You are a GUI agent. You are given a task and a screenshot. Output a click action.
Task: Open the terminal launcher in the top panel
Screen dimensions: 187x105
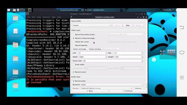pos(22,10)
